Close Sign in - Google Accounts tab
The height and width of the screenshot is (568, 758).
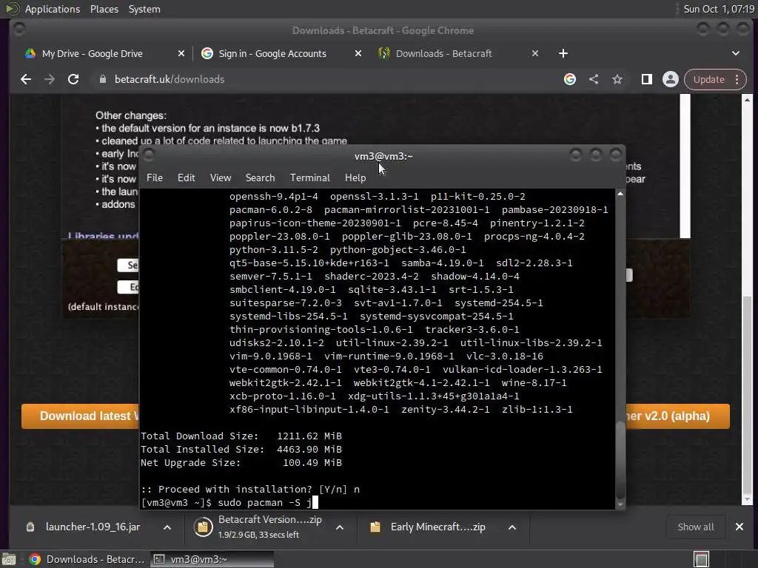[x=358, y=53]
